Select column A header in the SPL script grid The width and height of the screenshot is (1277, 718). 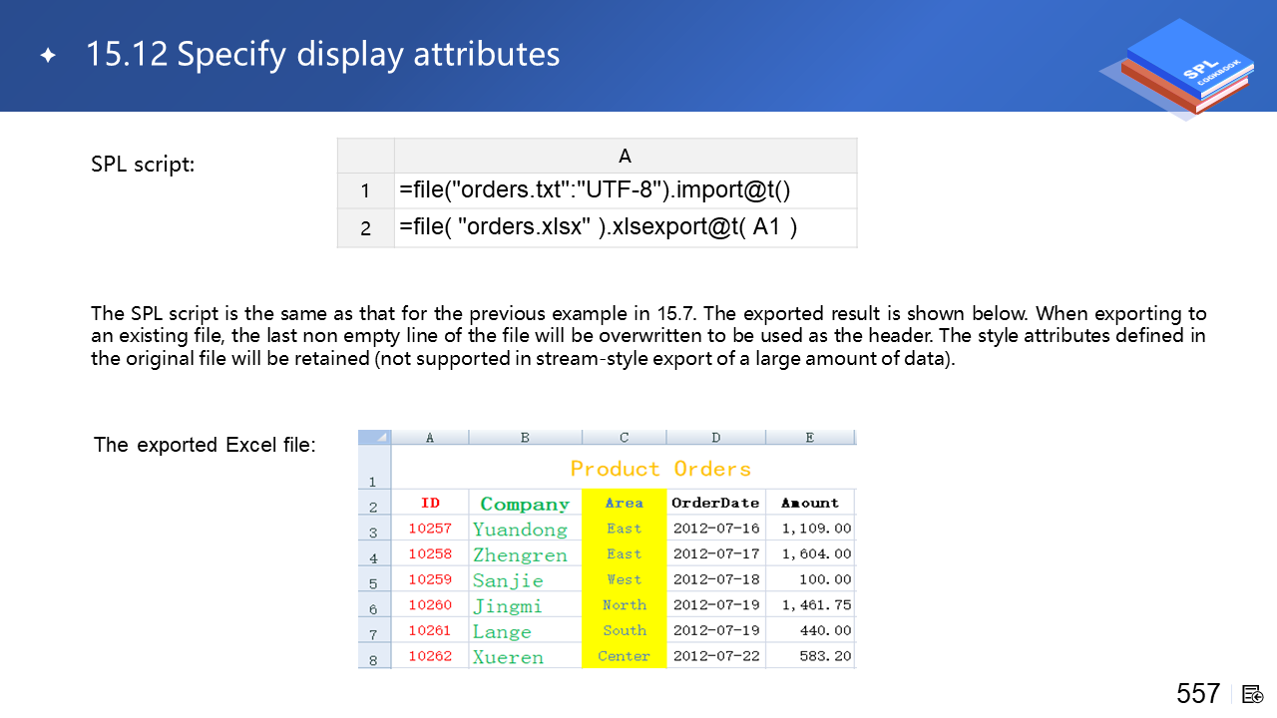(626, 156)
